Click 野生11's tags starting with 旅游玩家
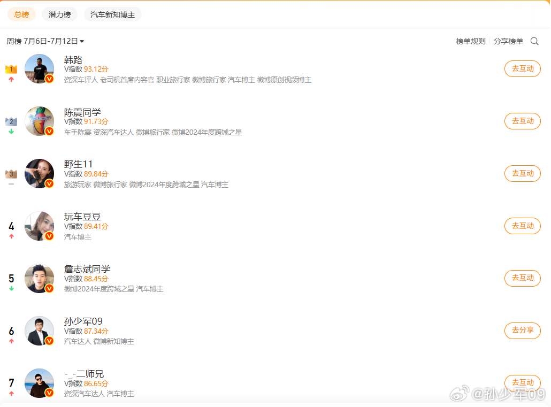Viewport: 551px width, 407px height. coord(146,185)
